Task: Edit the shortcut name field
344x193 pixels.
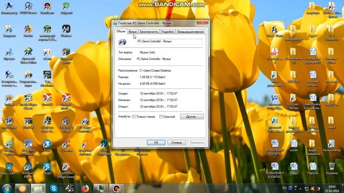Action: pos(169,41)
